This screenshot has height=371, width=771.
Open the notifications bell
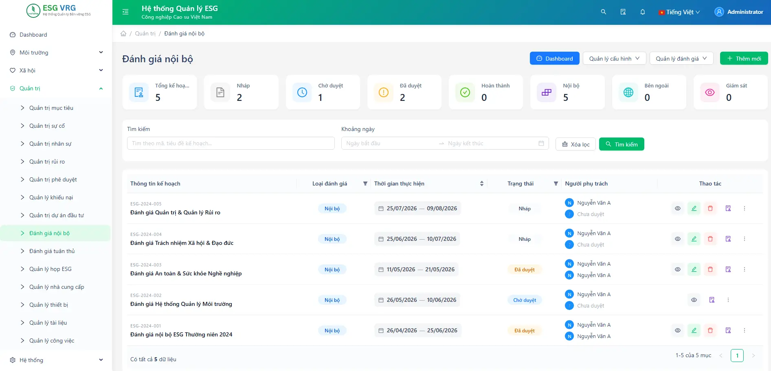point(643,12)
